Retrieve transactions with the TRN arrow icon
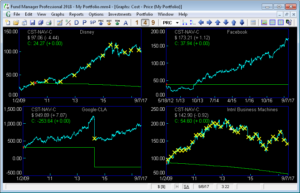 pyautogui.click(x=117, y=23)
